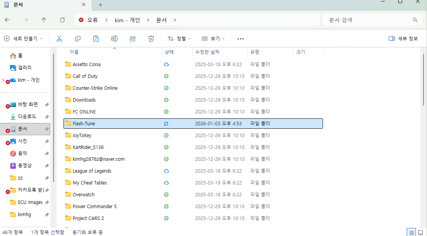
Task: Sort by 수정한 날짜 column header
Action: coord(207,52)
